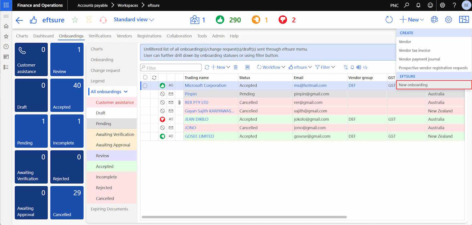Click the layout panel icon at header right

(x=464, y=20)
